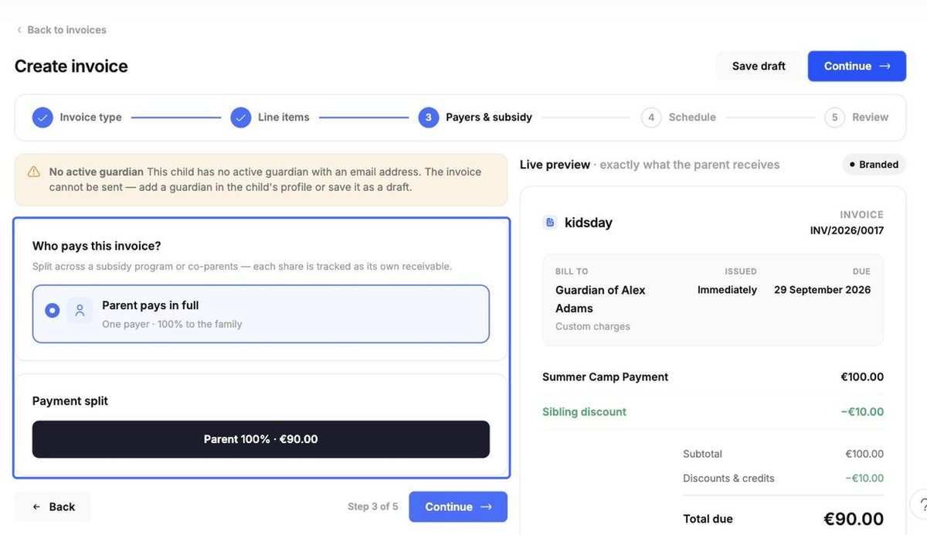The width and height of the screenshot is (927, 535).
Task: Open the Review step tab
Action: pyautogui.click(x=857, y=118)
